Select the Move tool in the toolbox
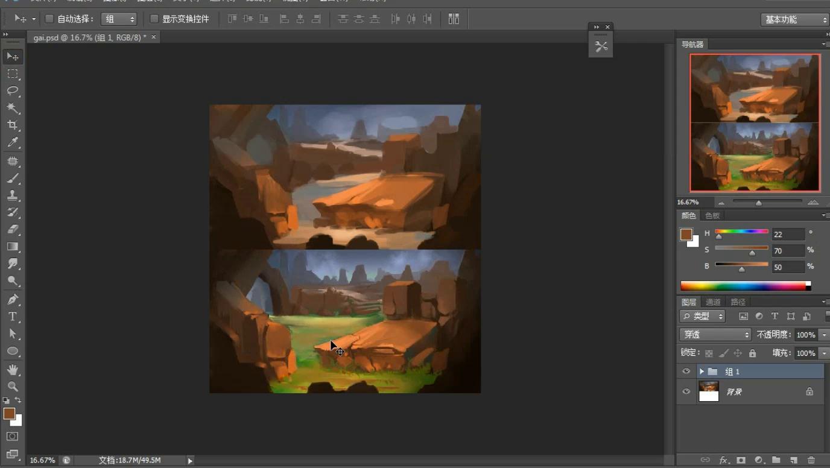The height and width of the screenshot is (468, 830). click(13, 56)
